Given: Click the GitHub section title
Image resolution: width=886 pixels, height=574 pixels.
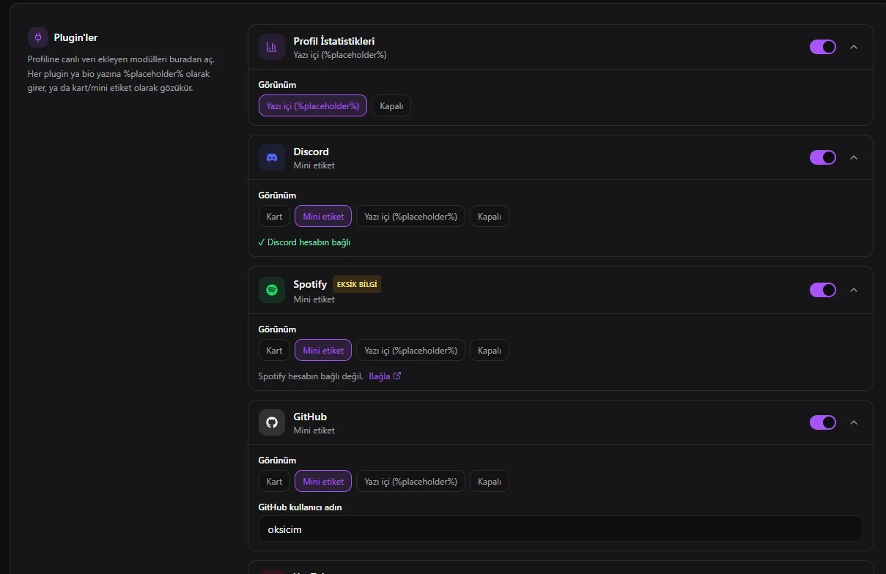Looking at the screenshot, I should (310, 417).
